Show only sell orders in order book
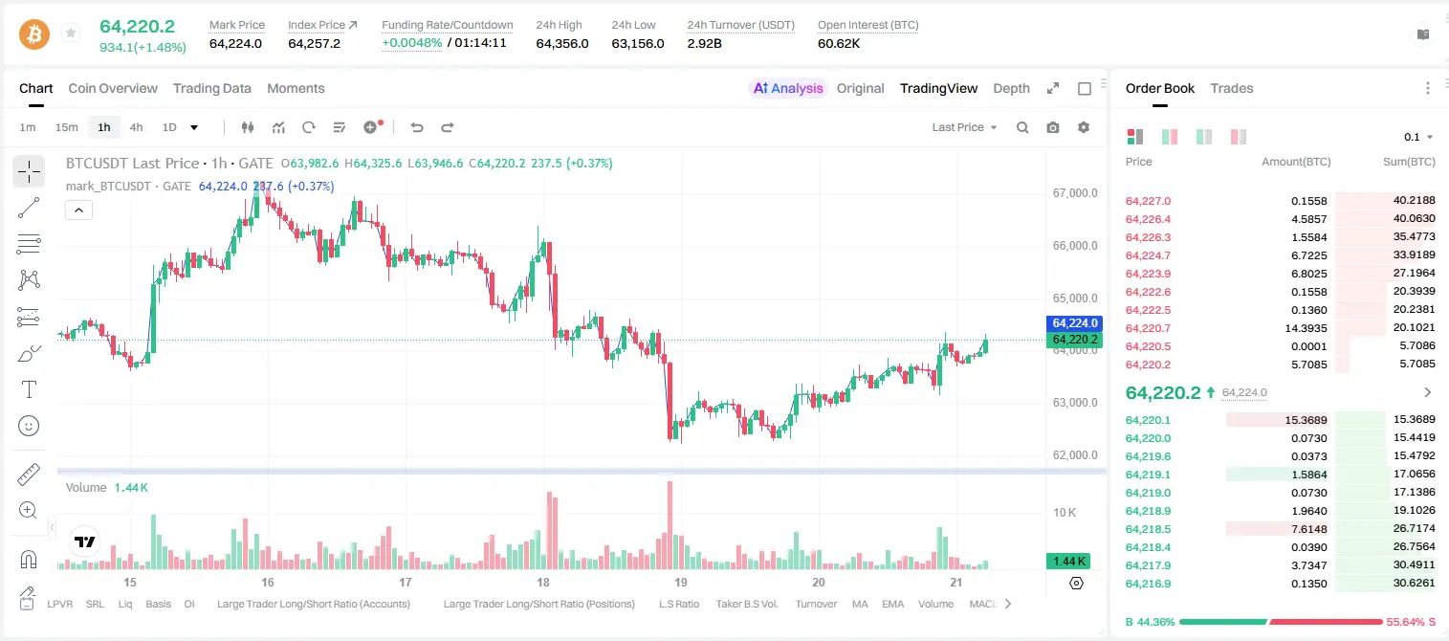 (x=1239, y=137)
